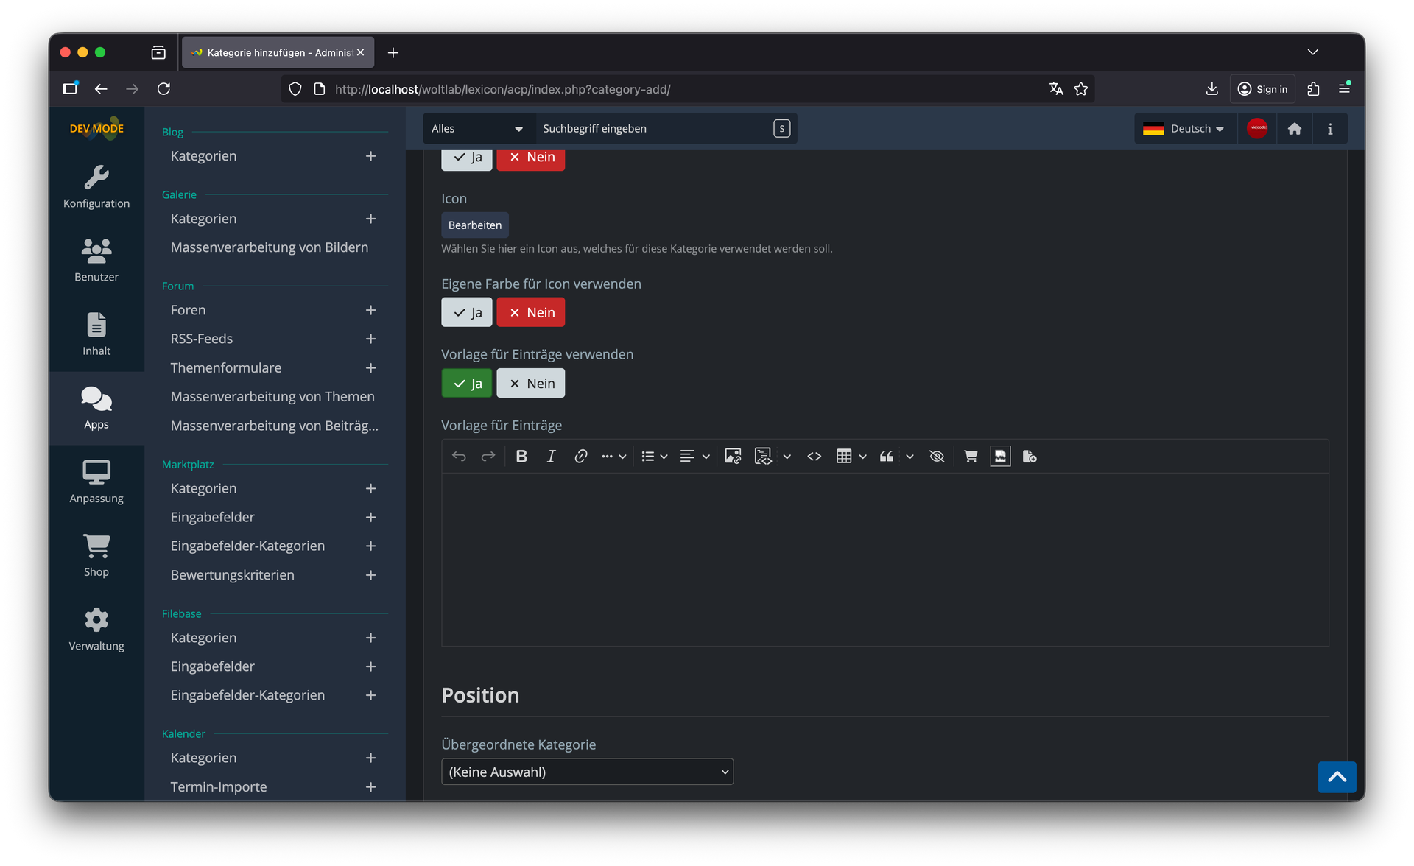Toggle bold formatting in the editor

[x=521, y=457]
